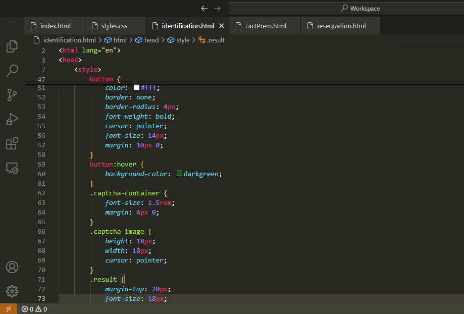The height and width of the screenshot is (314, 464).
Task: Open the Source Control view
Action: coord(12,94)
